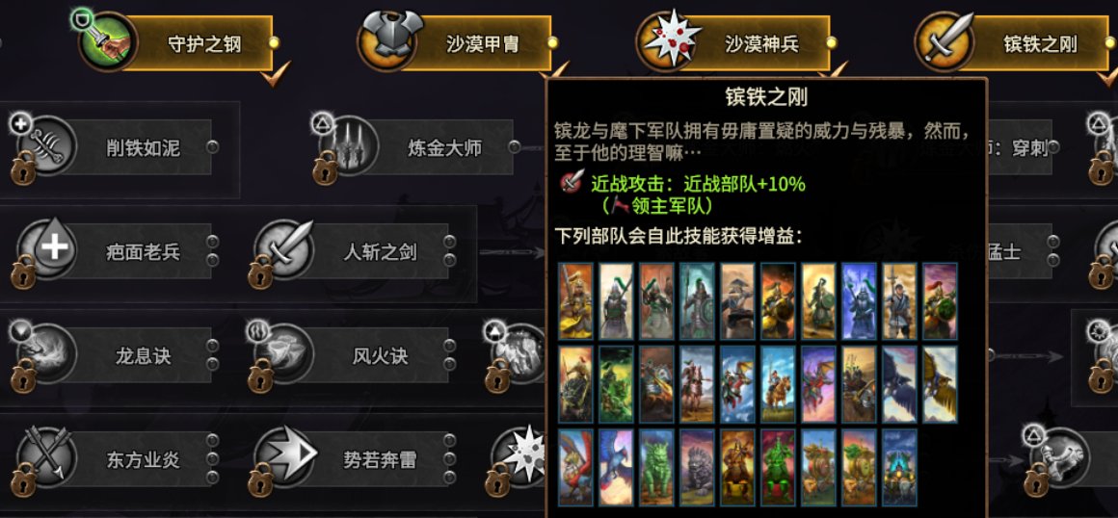The height and width of the screenshot is (518, 1118).
Task: Select the green jade lion unit card
Action: (657, 467)
